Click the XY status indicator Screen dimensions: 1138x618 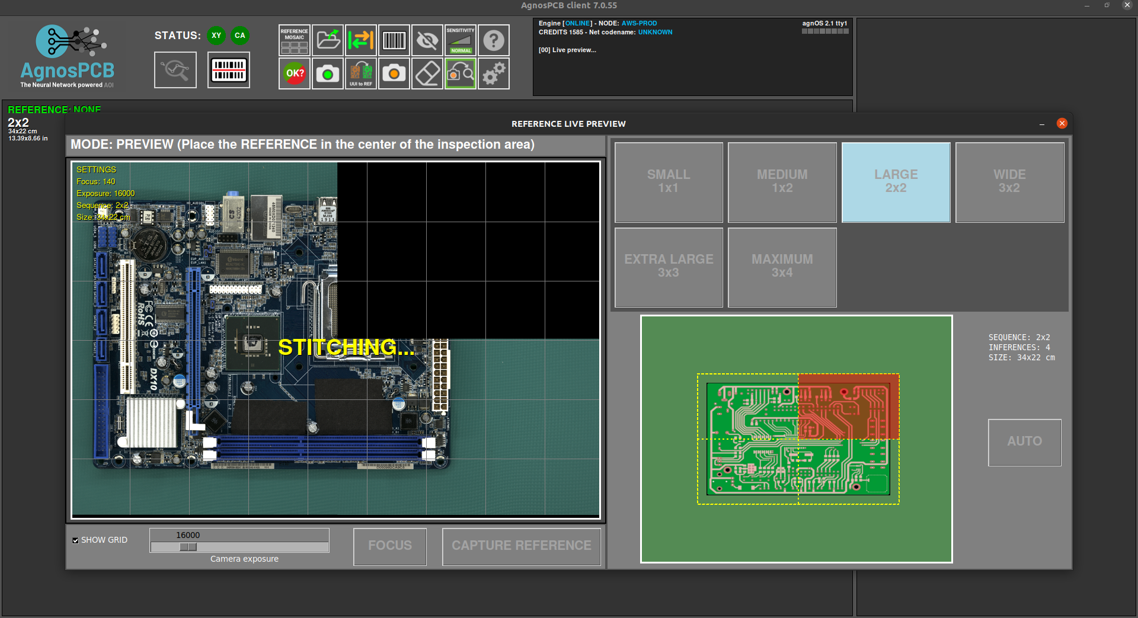(x=216, y=36)
